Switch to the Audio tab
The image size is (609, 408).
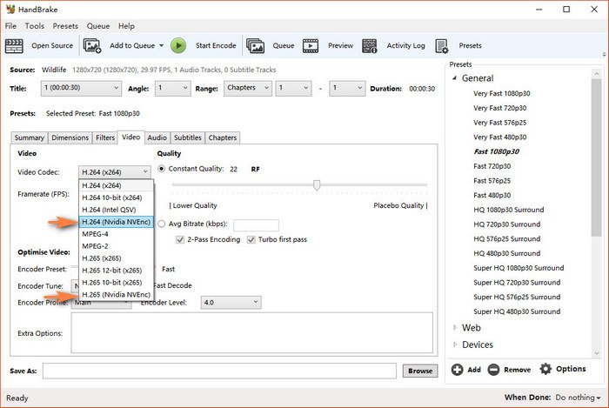pos(157,137)
